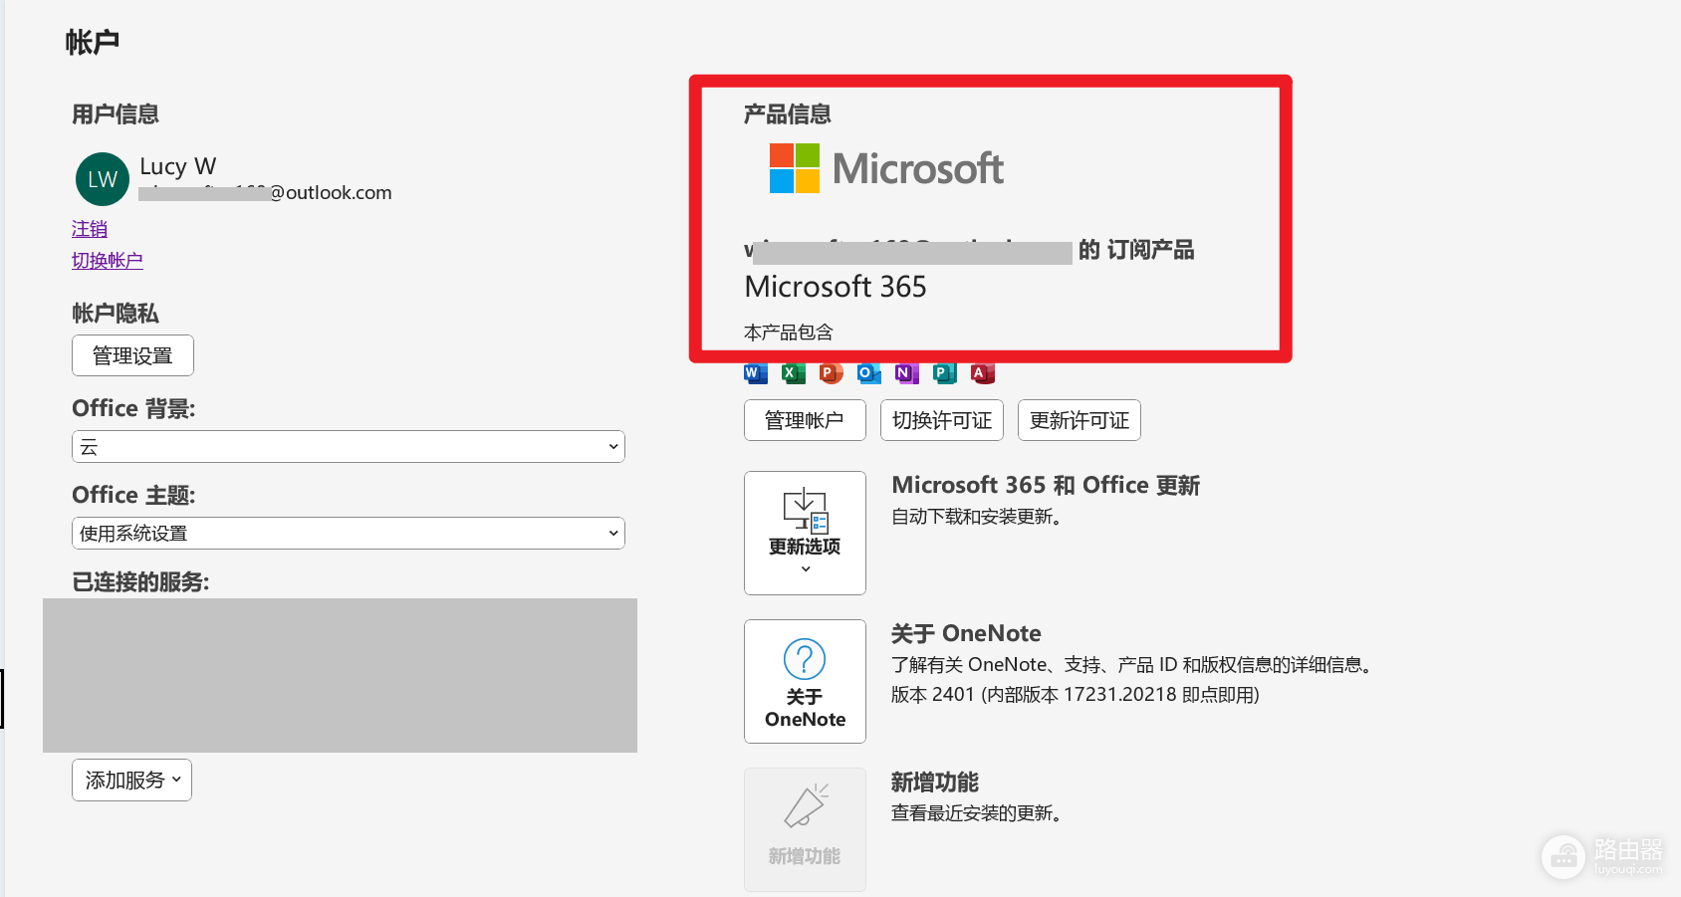Open the 添加服务 add service dropdown
This screenshot has height=897, width=1681.
131,781
